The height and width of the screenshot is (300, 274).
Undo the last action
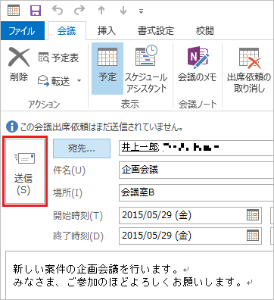[x=58, y=11]
